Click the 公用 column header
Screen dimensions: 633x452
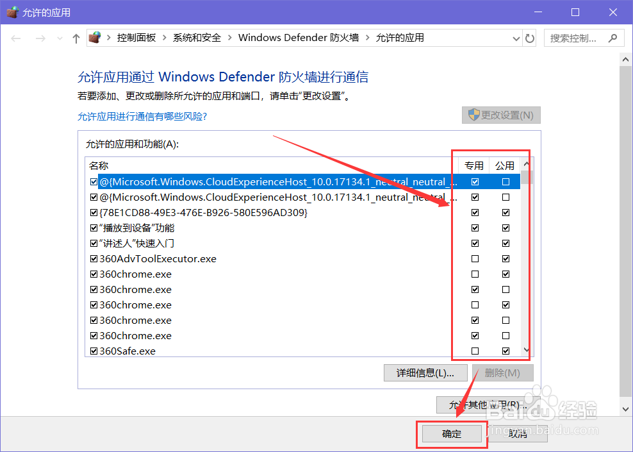505,165
